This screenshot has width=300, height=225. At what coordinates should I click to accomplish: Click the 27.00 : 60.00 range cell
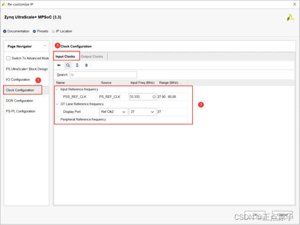click(167, 97)
